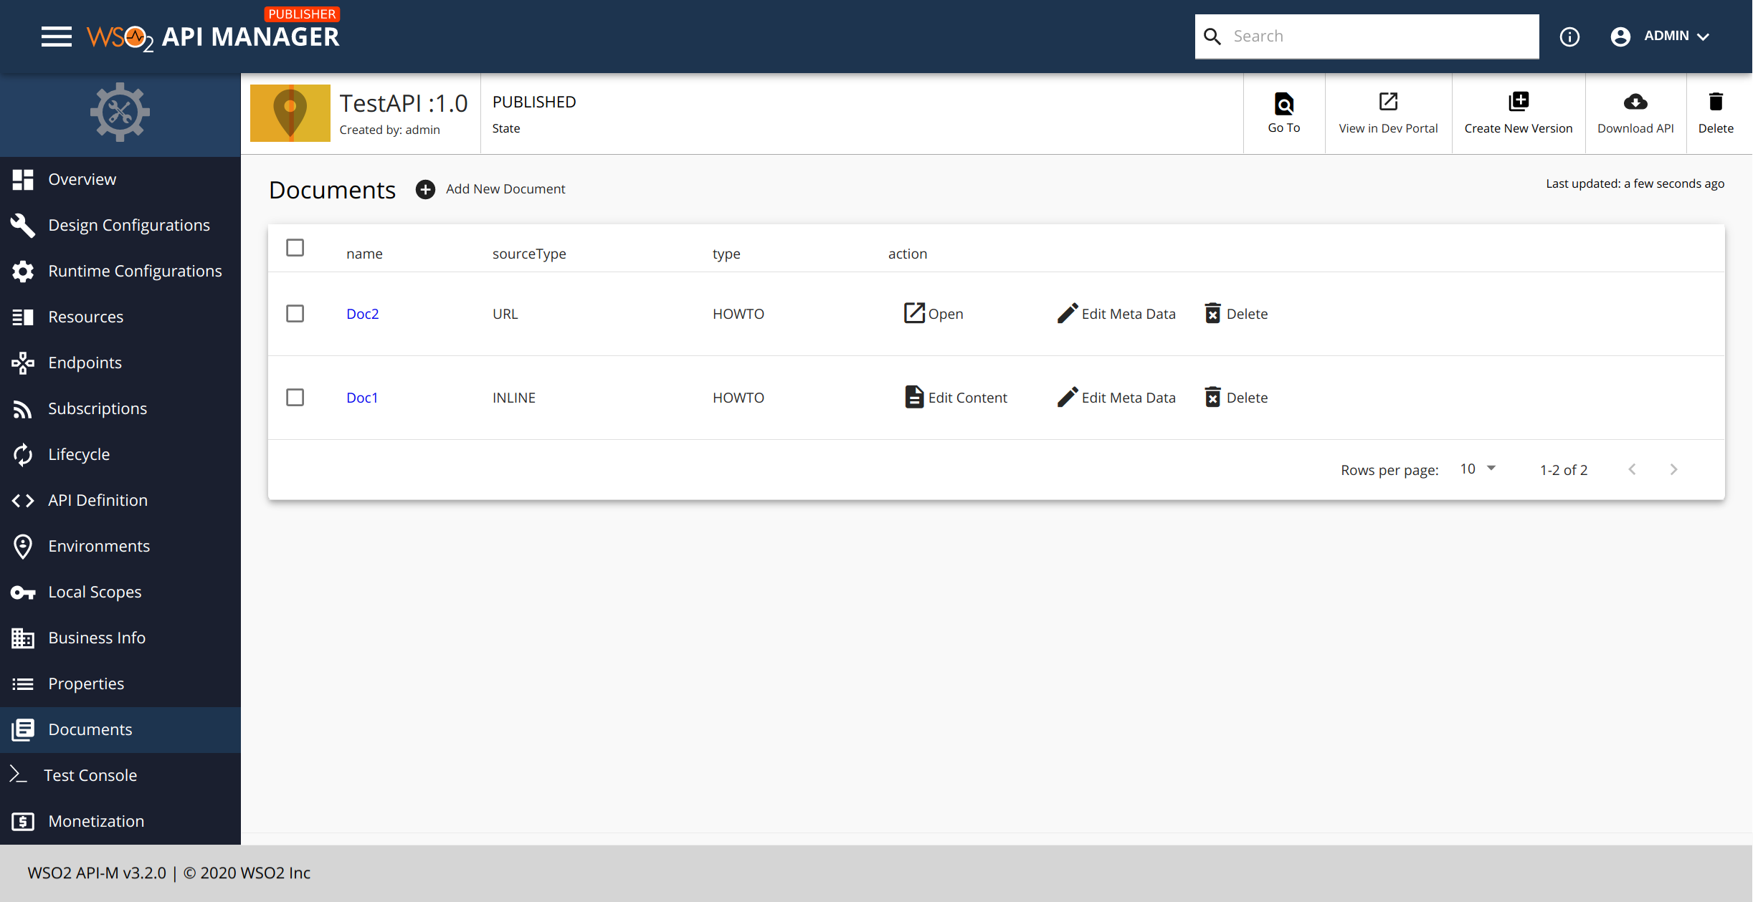Screen dimensions: 1753x902
Task: Open the rows per page dropdown
Action: click(1478, 469)
